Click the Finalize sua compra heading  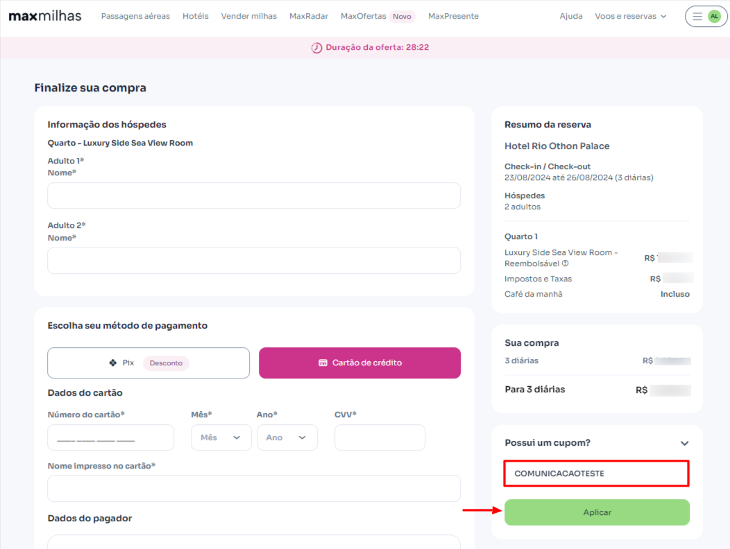click(90, 88)
